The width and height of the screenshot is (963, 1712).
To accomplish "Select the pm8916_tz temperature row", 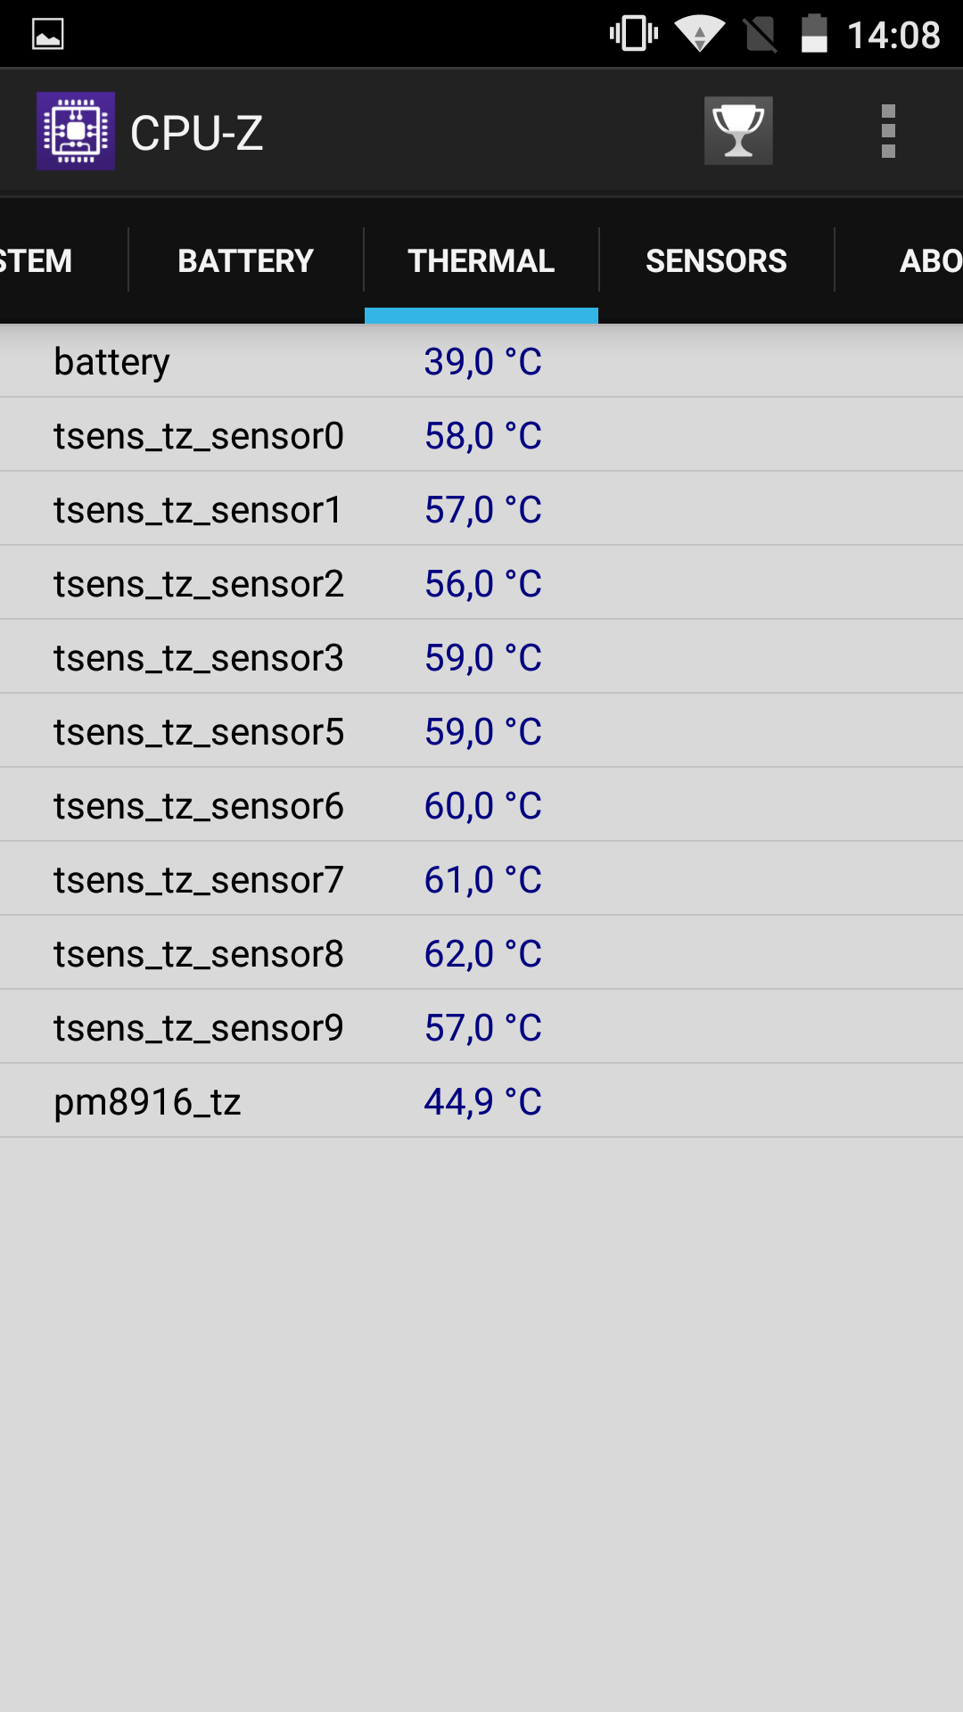I will tap(481, 1101).
